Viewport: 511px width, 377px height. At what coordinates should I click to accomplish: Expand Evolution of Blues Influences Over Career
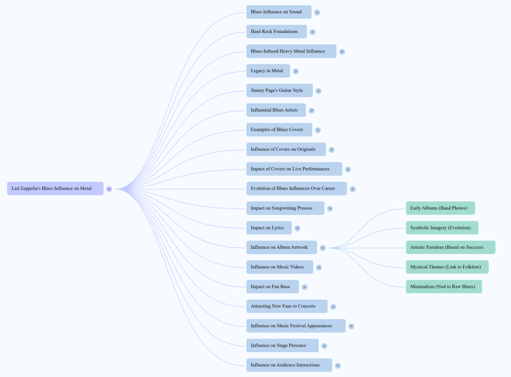point(352,189)
